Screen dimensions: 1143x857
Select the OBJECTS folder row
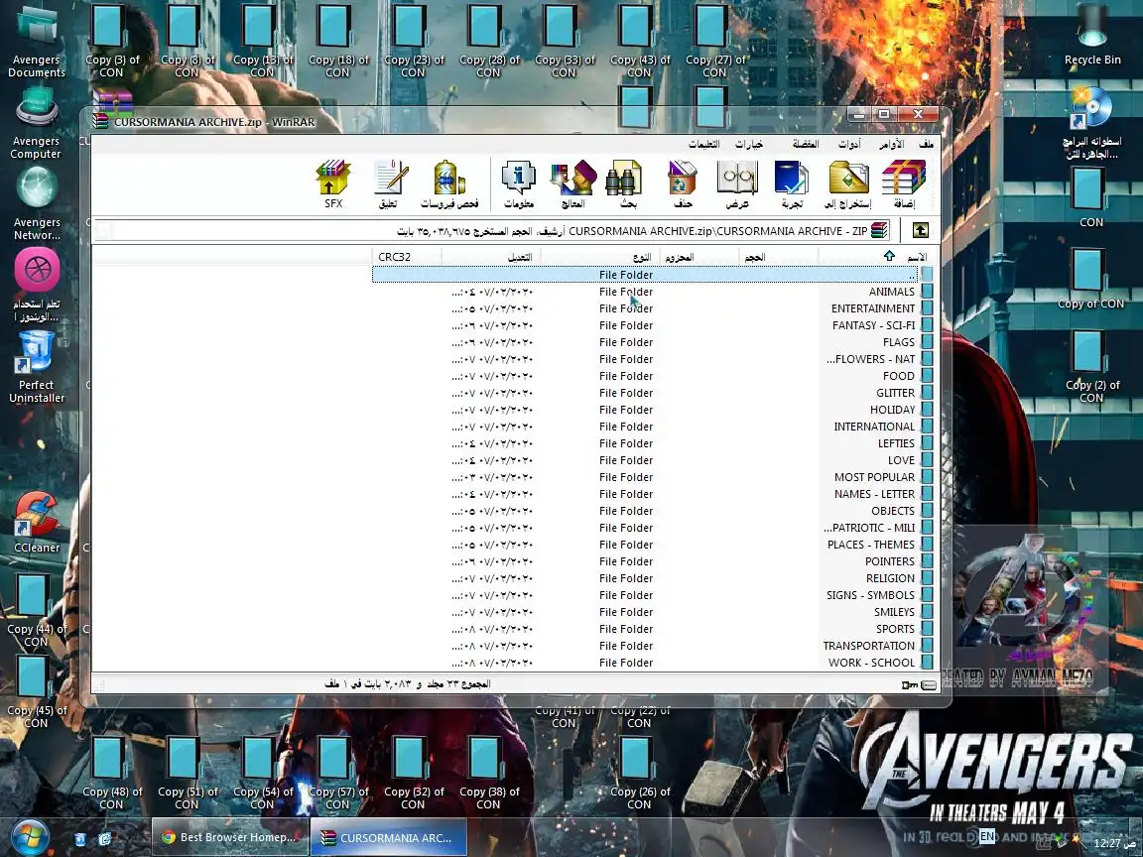pos(653,511)
